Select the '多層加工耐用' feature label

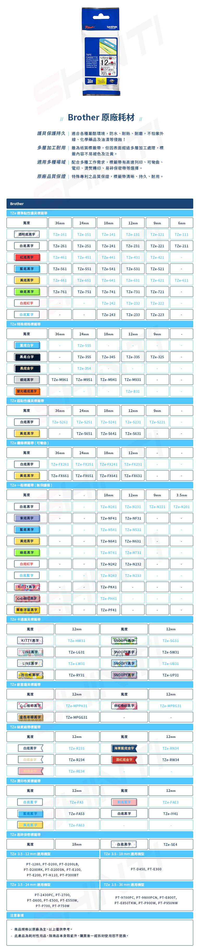coord(51,148)
